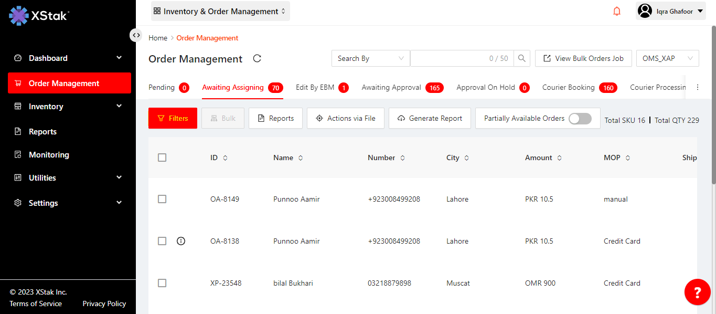The width and height of the screenshot is (716, 314).
Task: Open Reports in the sidebar
Action: pos(42,132)
